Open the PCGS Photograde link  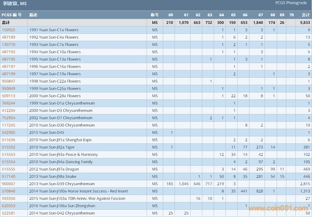pos(291,3)
